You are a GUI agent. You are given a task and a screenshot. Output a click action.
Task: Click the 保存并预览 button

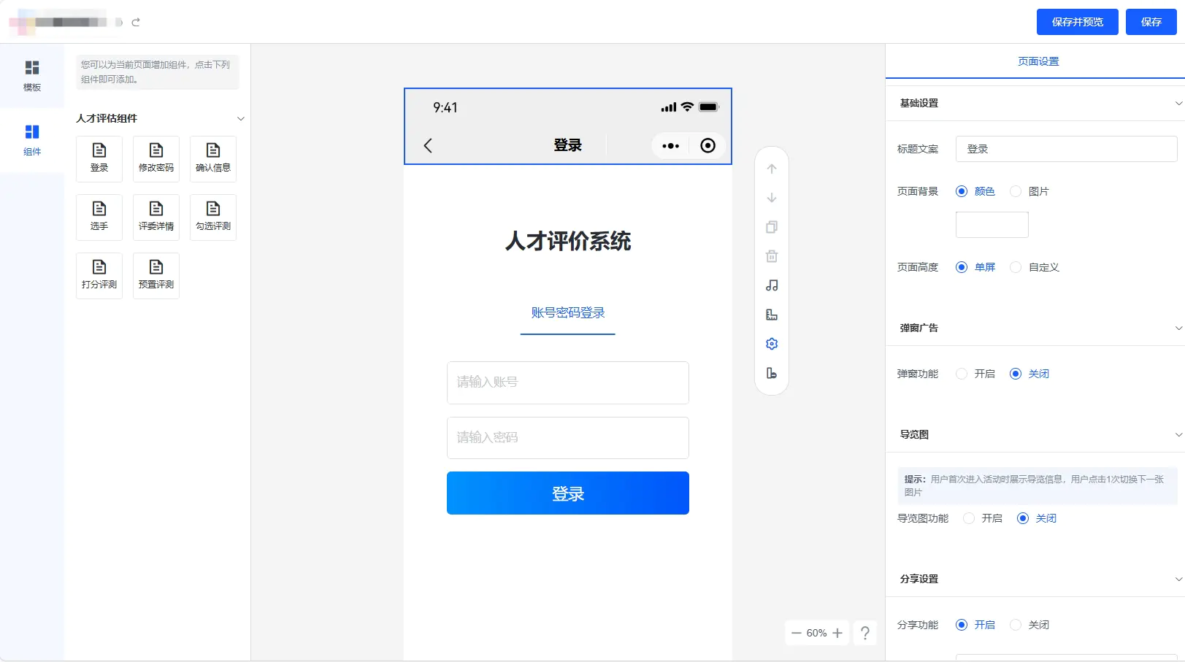click(x=1077, y=22)
